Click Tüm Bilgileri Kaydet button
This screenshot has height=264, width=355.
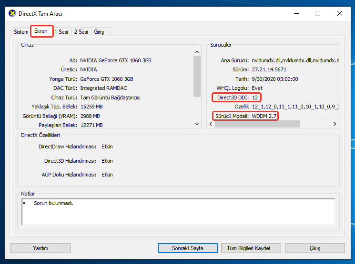click(251, 248)
